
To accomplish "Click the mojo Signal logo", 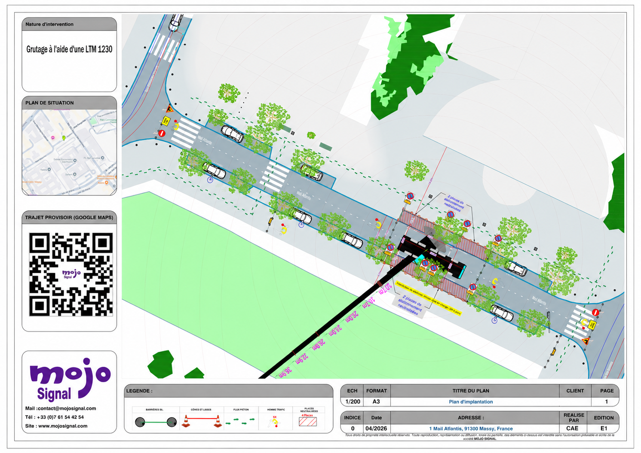I will click(70, 379).
